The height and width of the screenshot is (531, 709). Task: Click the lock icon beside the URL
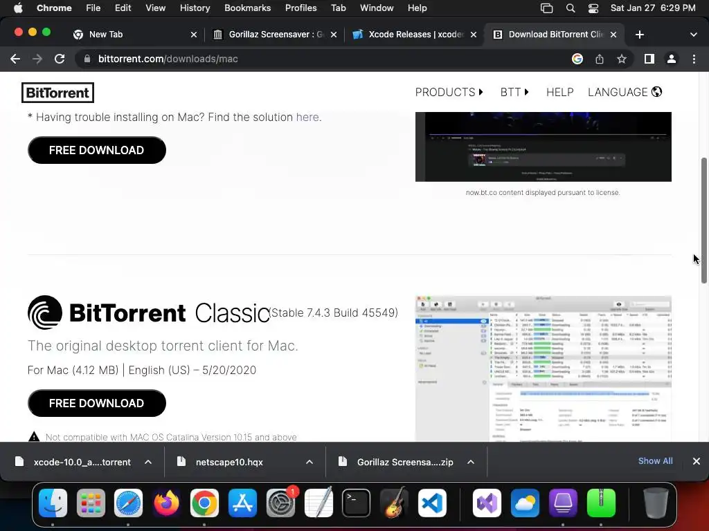point(87,59)
